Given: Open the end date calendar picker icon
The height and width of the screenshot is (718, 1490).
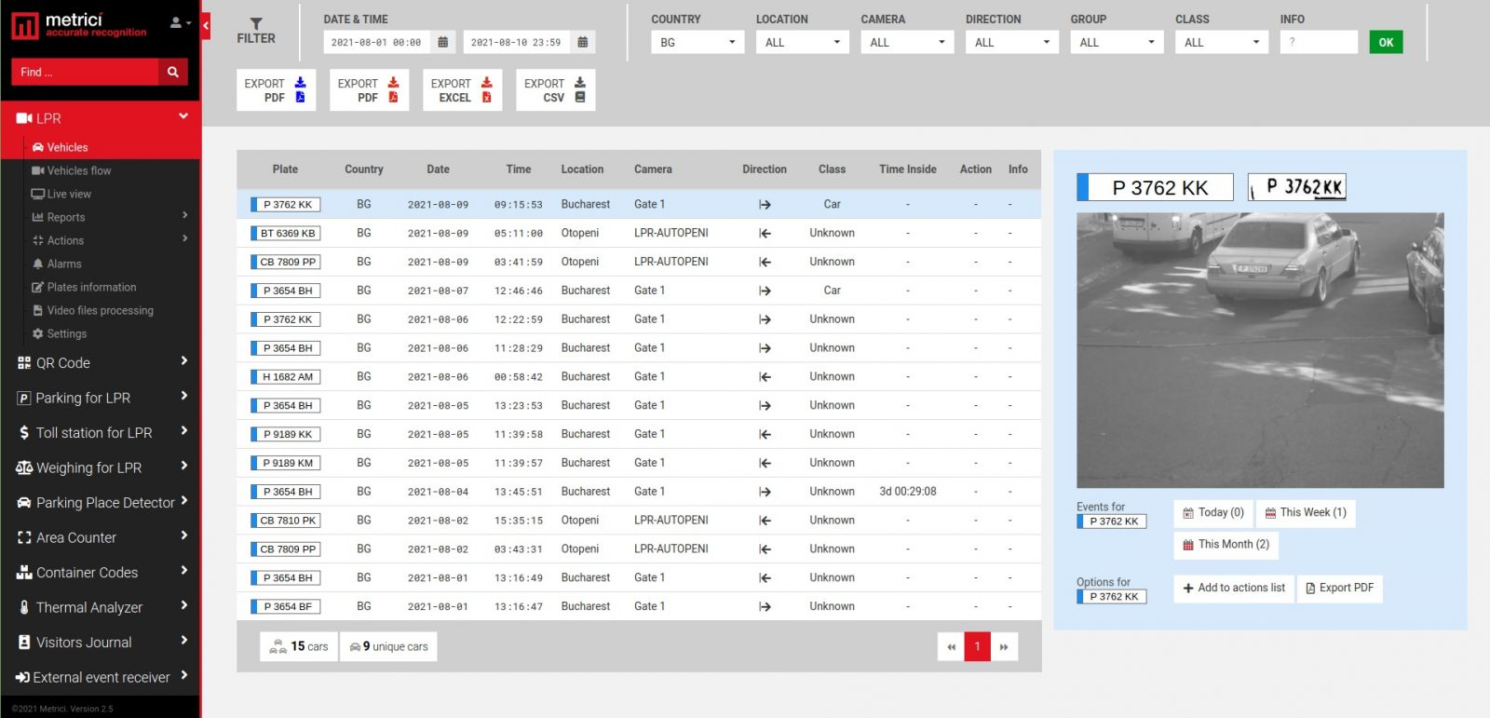Looking at the screenshot, I should pyautogui.click(x=583, y=42).
